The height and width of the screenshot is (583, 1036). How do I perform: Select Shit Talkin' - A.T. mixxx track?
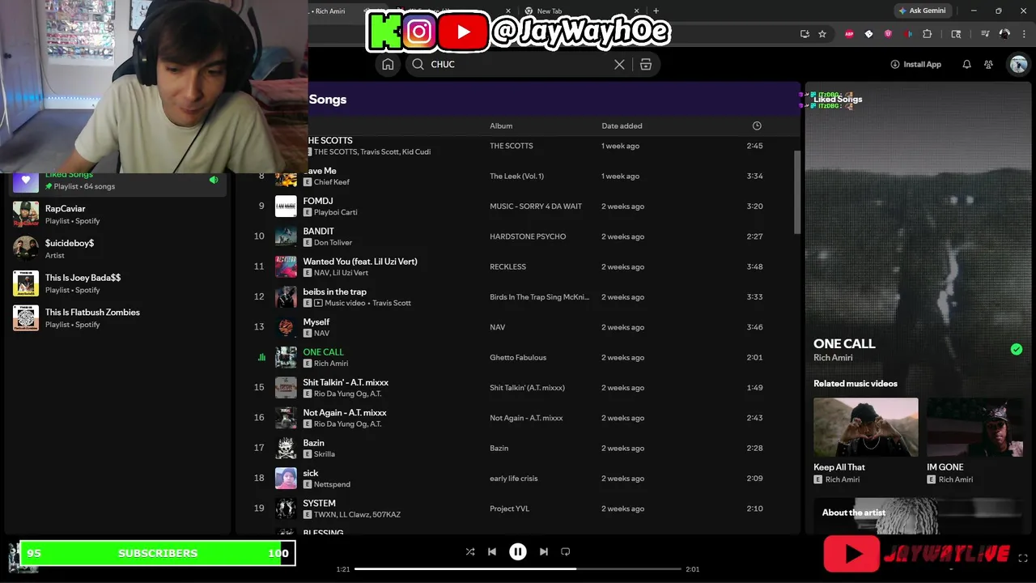pos(346,382)
